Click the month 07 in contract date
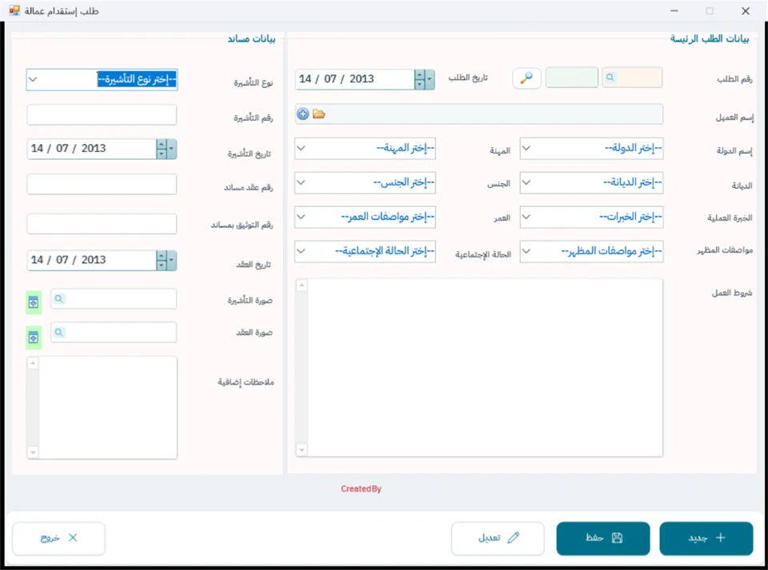The height and width of the screenshot is (570, 768). point(62,260)
